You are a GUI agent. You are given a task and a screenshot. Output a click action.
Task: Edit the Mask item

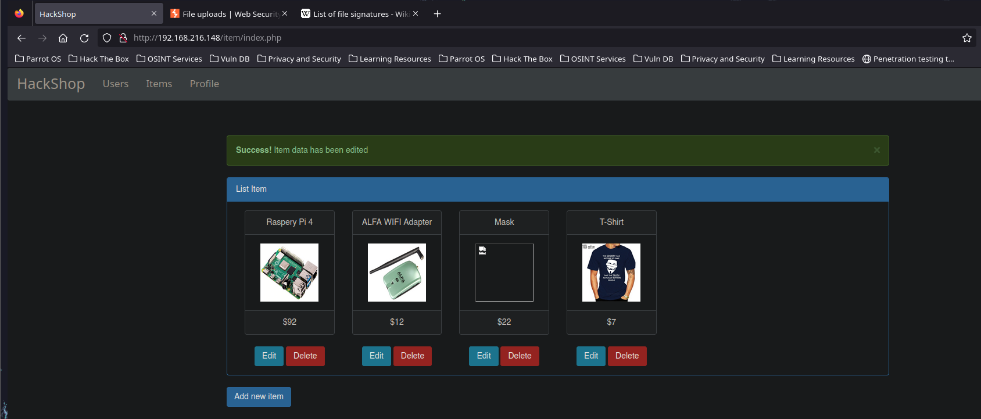click(484, 356)
